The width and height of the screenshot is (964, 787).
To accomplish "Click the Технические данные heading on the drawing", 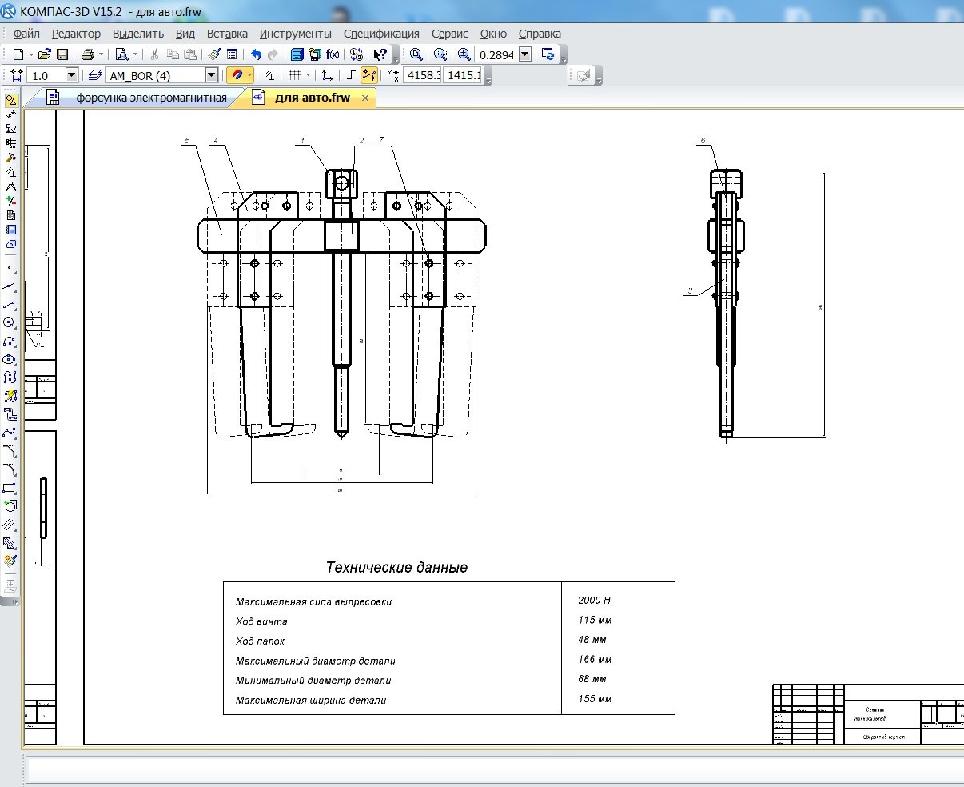I will point(396,568).
